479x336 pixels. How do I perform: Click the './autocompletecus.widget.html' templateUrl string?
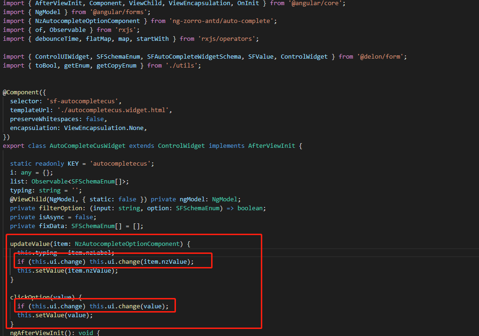(113, 110)
